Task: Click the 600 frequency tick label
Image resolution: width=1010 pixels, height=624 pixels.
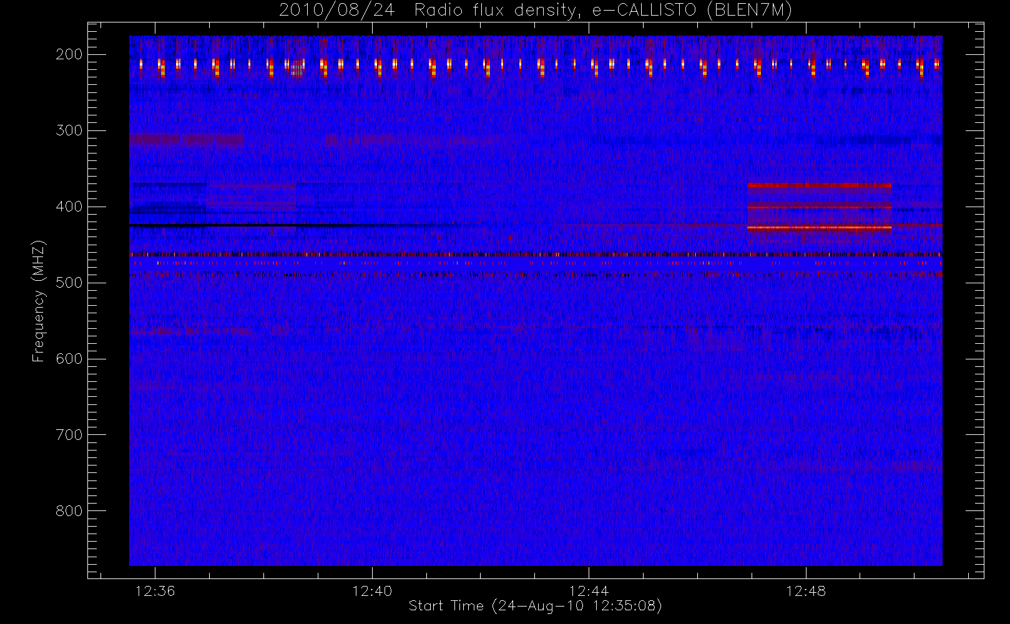Action: tap(69, 359)
